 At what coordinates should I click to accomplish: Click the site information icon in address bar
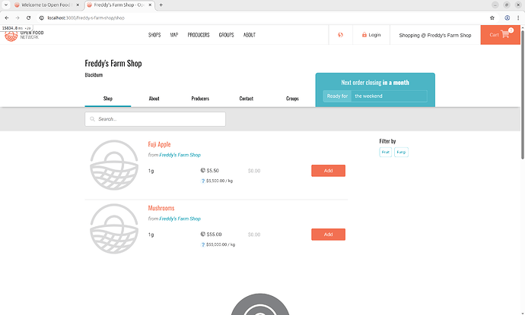point(42,18)
